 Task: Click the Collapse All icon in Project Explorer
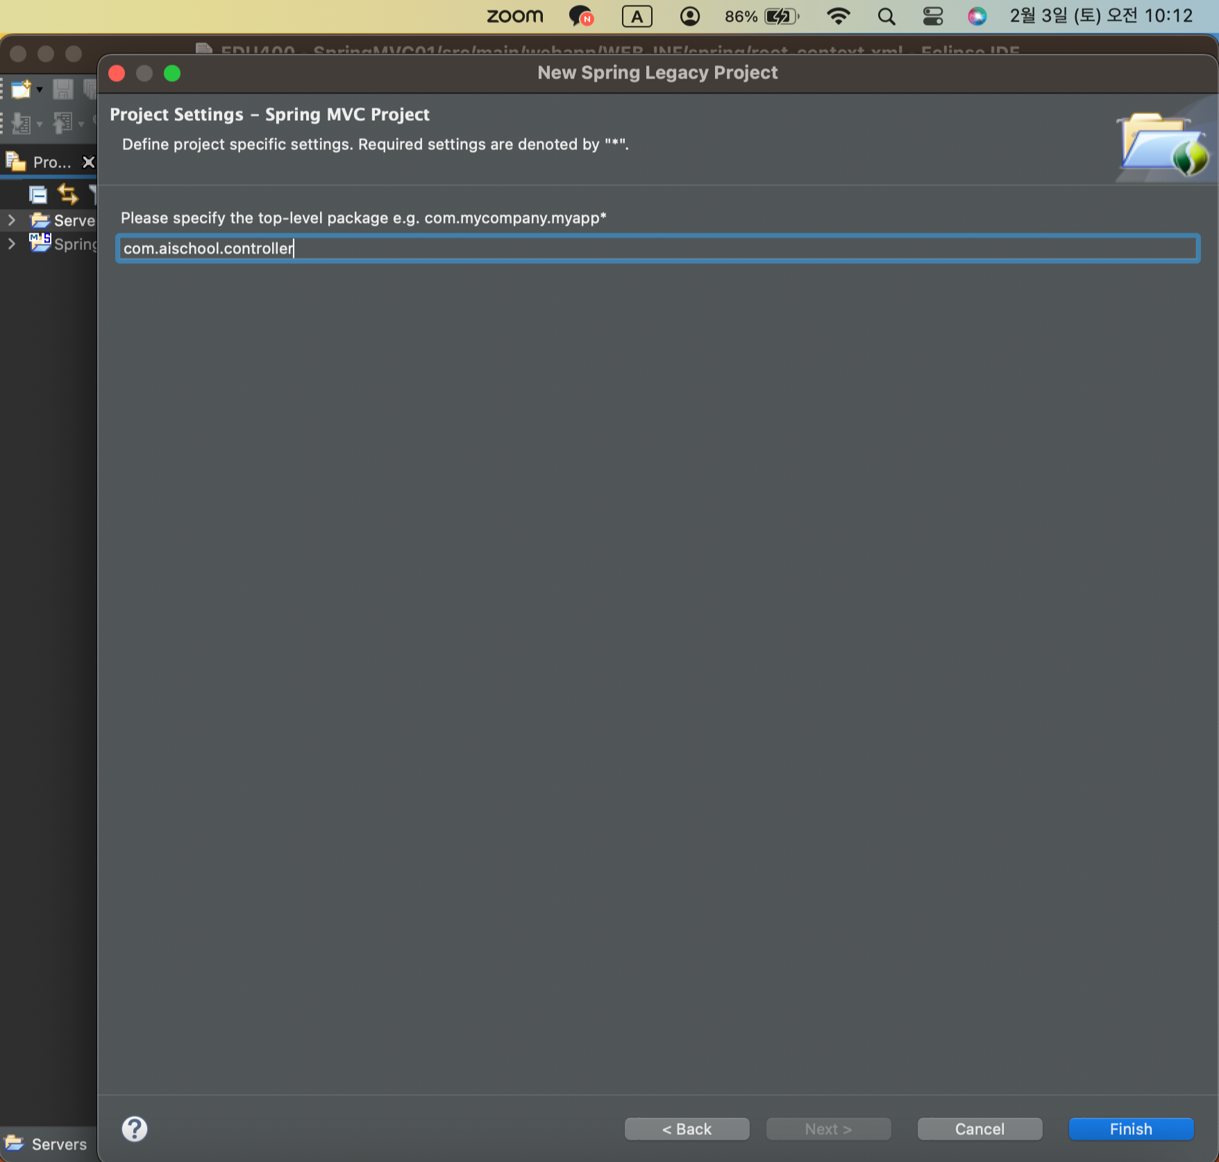(37, 194)
